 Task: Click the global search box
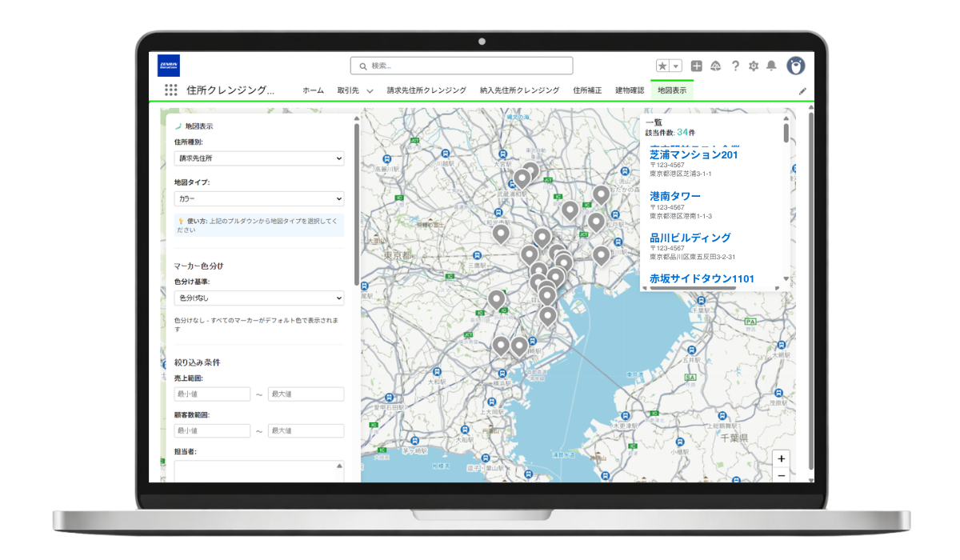tap(462, 66)
